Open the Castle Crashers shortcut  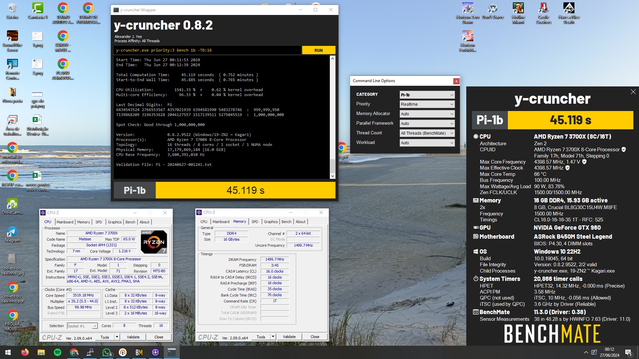coord(543,13)
